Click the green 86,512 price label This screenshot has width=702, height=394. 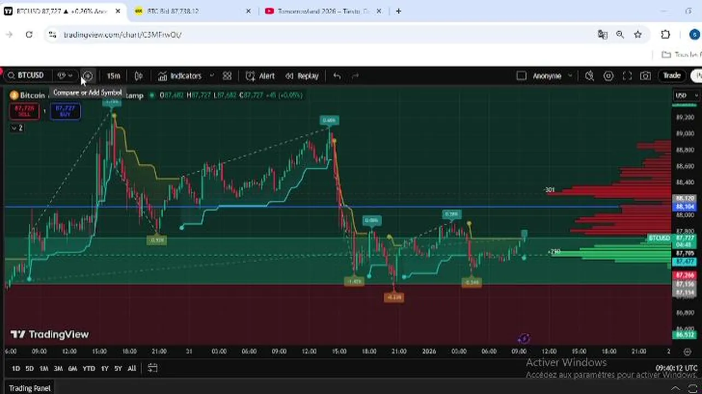click(685, 334)
